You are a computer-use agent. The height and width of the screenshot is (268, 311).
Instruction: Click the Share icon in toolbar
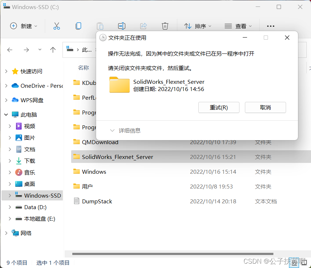click(143, 26)
